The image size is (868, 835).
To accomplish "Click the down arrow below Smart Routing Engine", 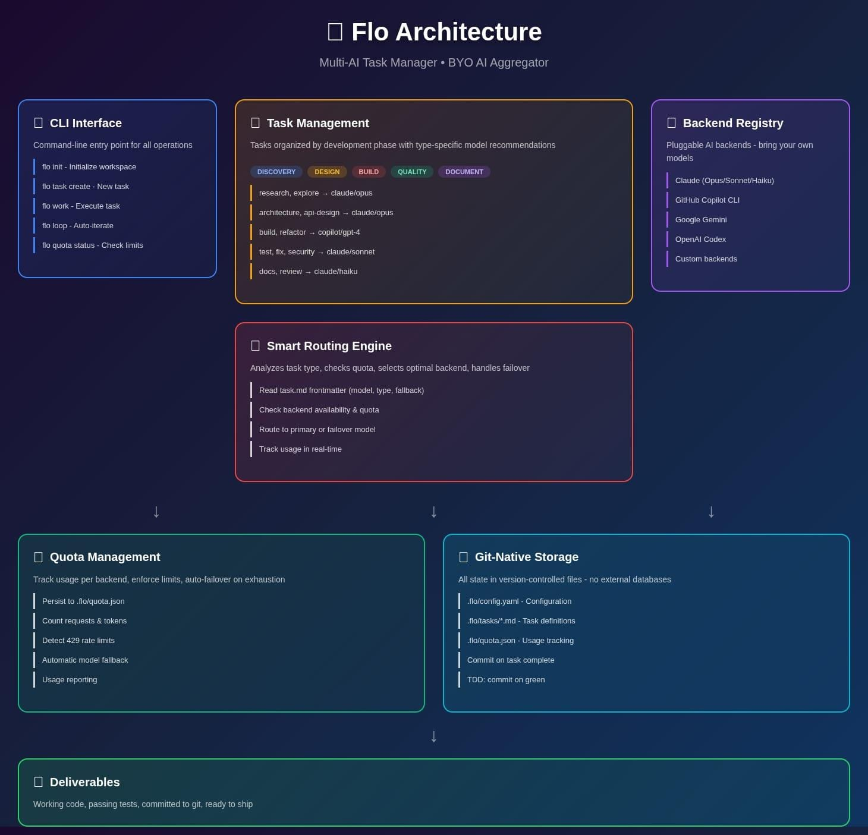I will pyautogui.click(x=434, y=511).
